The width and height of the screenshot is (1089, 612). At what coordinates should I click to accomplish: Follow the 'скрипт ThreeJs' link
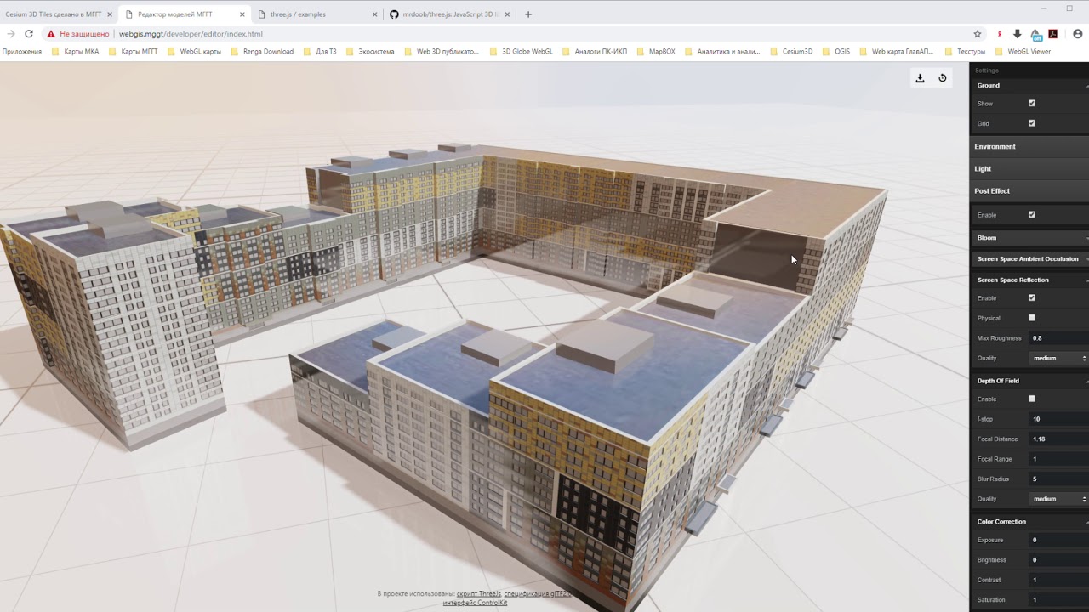478,594
